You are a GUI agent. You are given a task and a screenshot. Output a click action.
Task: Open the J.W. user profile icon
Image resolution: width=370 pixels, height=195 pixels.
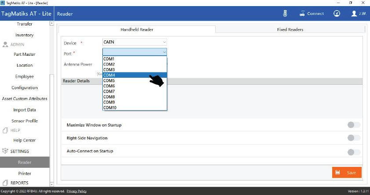click(354, 14)
